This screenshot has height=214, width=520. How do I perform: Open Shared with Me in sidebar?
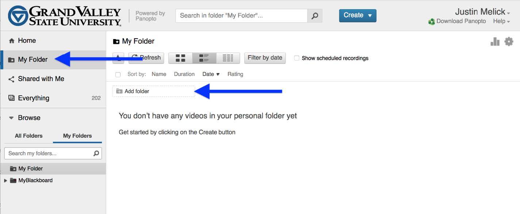click(41, 79)
